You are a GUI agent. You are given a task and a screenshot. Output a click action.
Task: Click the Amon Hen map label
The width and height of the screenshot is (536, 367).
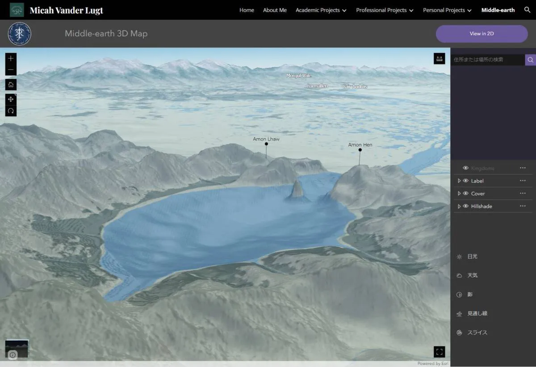click(x=360, y=145)
